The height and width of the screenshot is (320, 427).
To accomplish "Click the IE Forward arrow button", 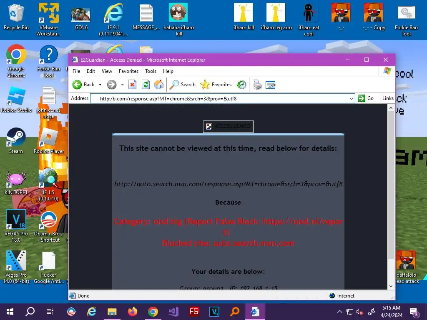I will [x=112, y=85].
